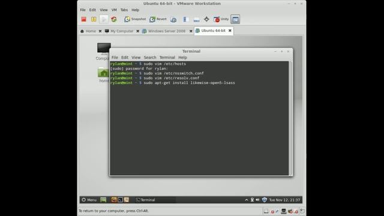Click the grayed play power-on icon

[x=104, y=19]
